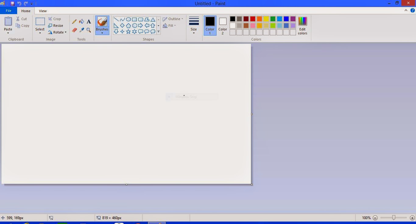The width and height of the screenshot is (416, 224).
Task: Switch to the View tab
Action: tap(43, 11)
